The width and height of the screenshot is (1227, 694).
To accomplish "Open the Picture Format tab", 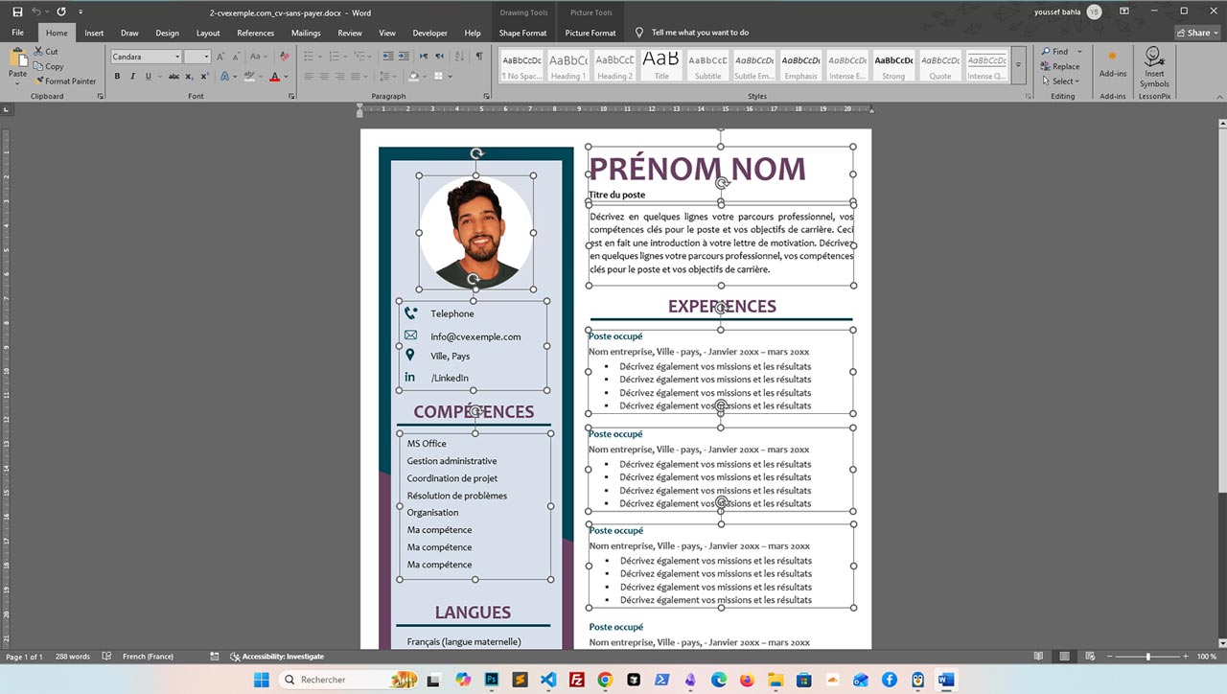I will tap(590, 33).
